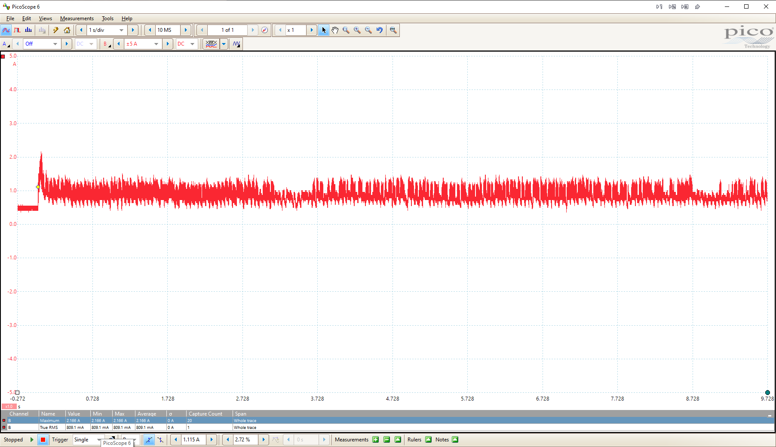Choose the Zoom In tool
776x447 pixels.
point(357,30)
